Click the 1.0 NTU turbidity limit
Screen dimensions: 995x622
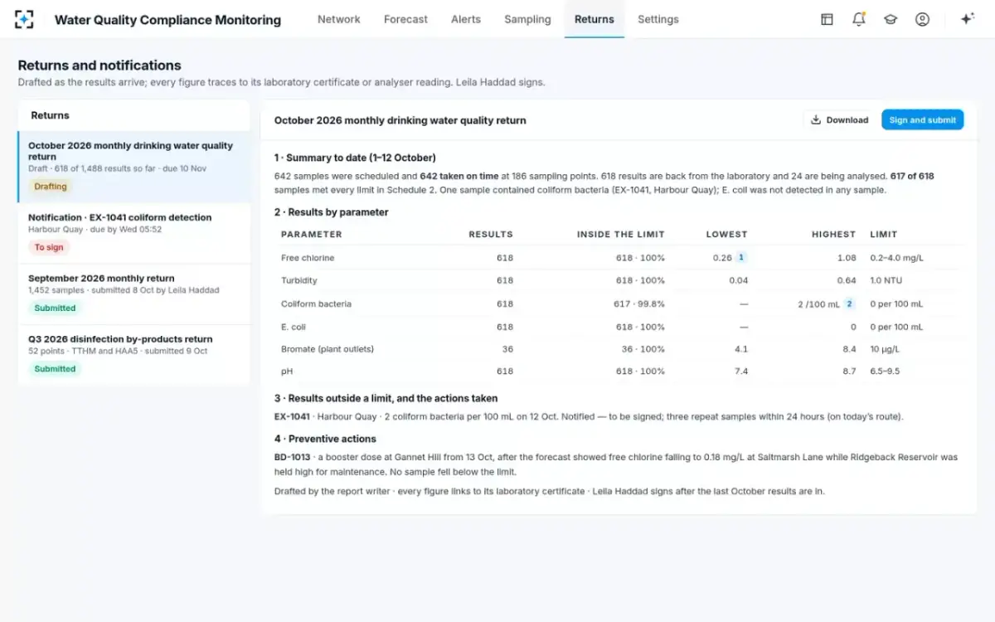[x=886, y=281]
